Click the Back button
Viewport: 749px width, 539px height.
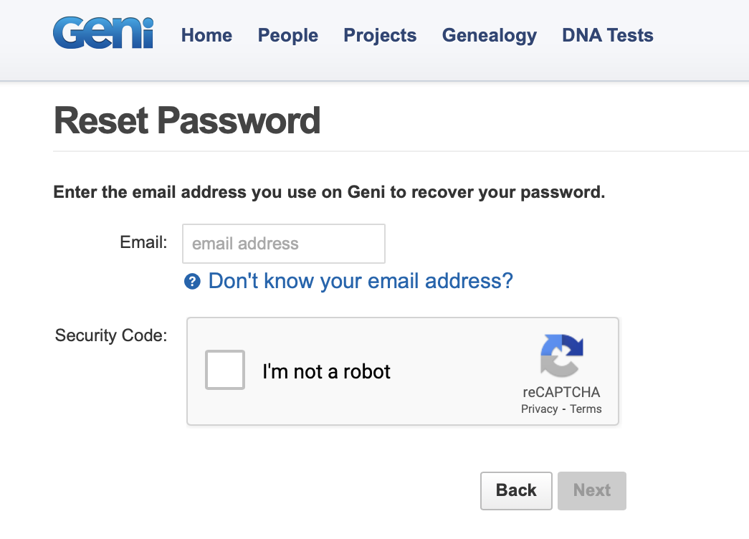coord(515,490)
